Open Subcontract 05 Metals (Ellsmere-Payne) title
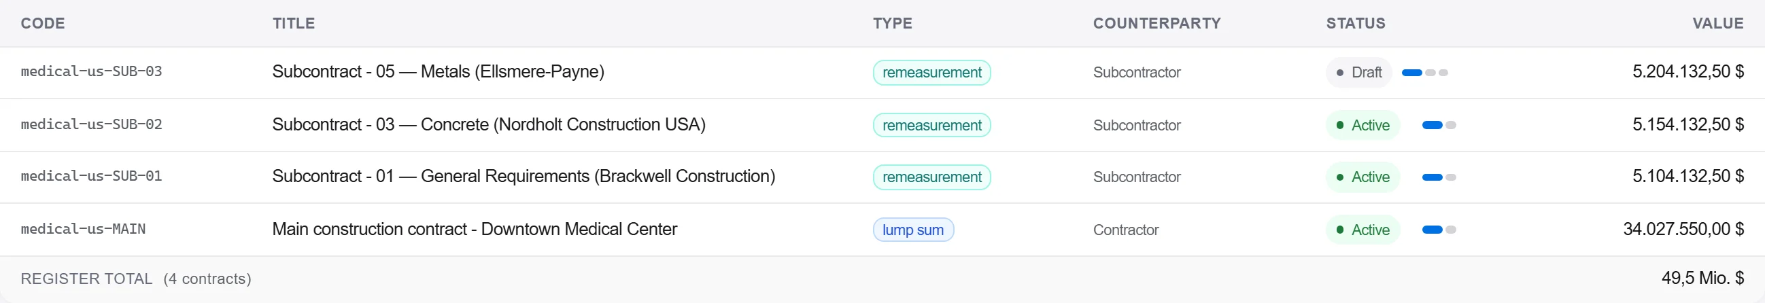Image resolution: width=1765 pixels, height=303 pixels. click(438, 72)
